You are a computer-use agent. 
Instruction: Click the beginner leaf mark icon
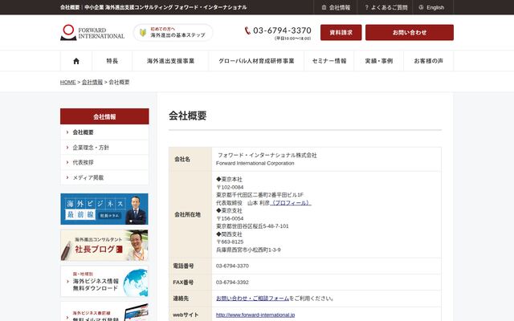coord(143,32)
